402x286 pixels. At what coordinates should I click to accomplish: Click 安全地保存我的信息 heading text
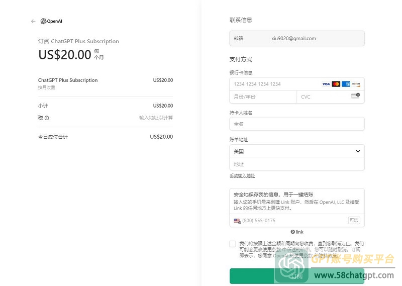click(273, 195)
